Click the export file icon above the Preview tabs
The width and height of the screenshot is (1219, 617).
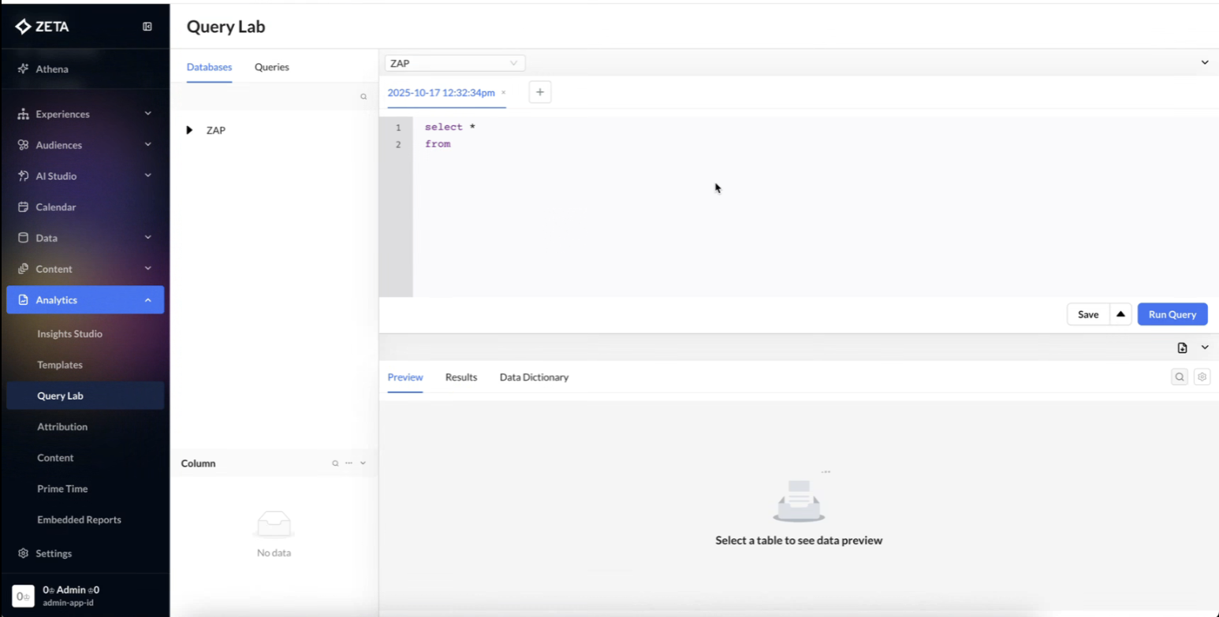pyautogui.click(x=1182, y=348)
